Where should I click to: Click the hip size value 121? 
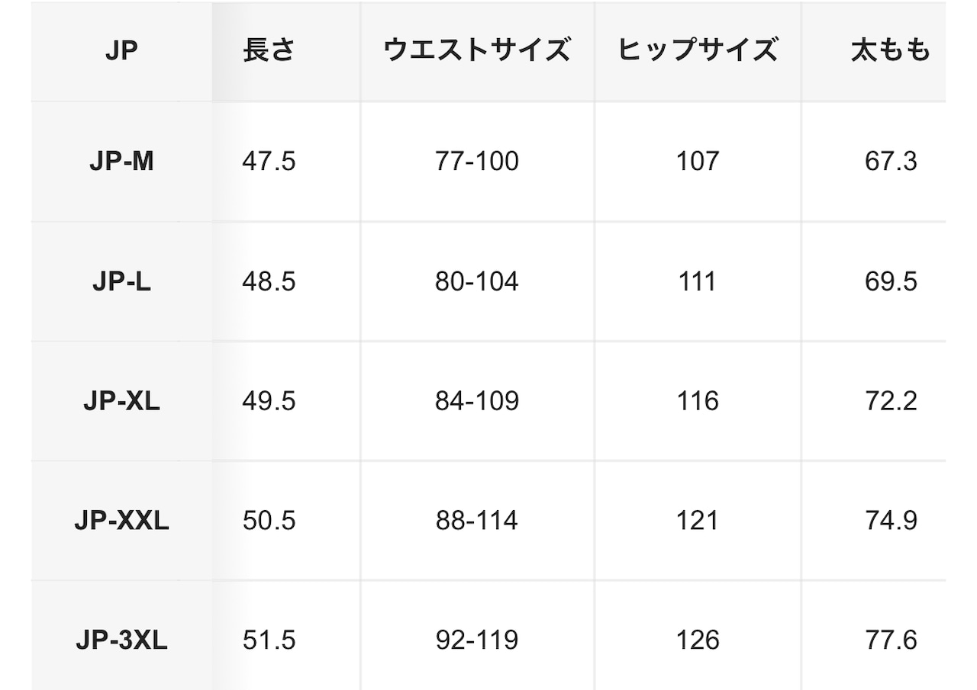698,521
